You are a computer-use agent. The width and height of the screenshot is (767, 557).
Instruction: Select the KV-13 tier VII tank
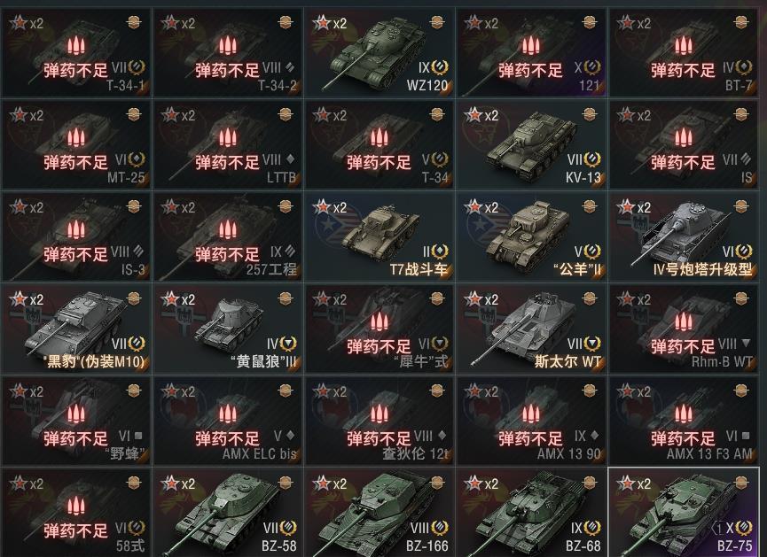[x=531, y=144]
